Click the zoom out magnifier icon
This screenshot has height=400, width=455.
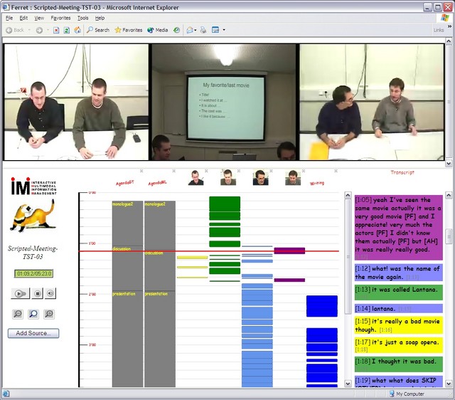18,314
